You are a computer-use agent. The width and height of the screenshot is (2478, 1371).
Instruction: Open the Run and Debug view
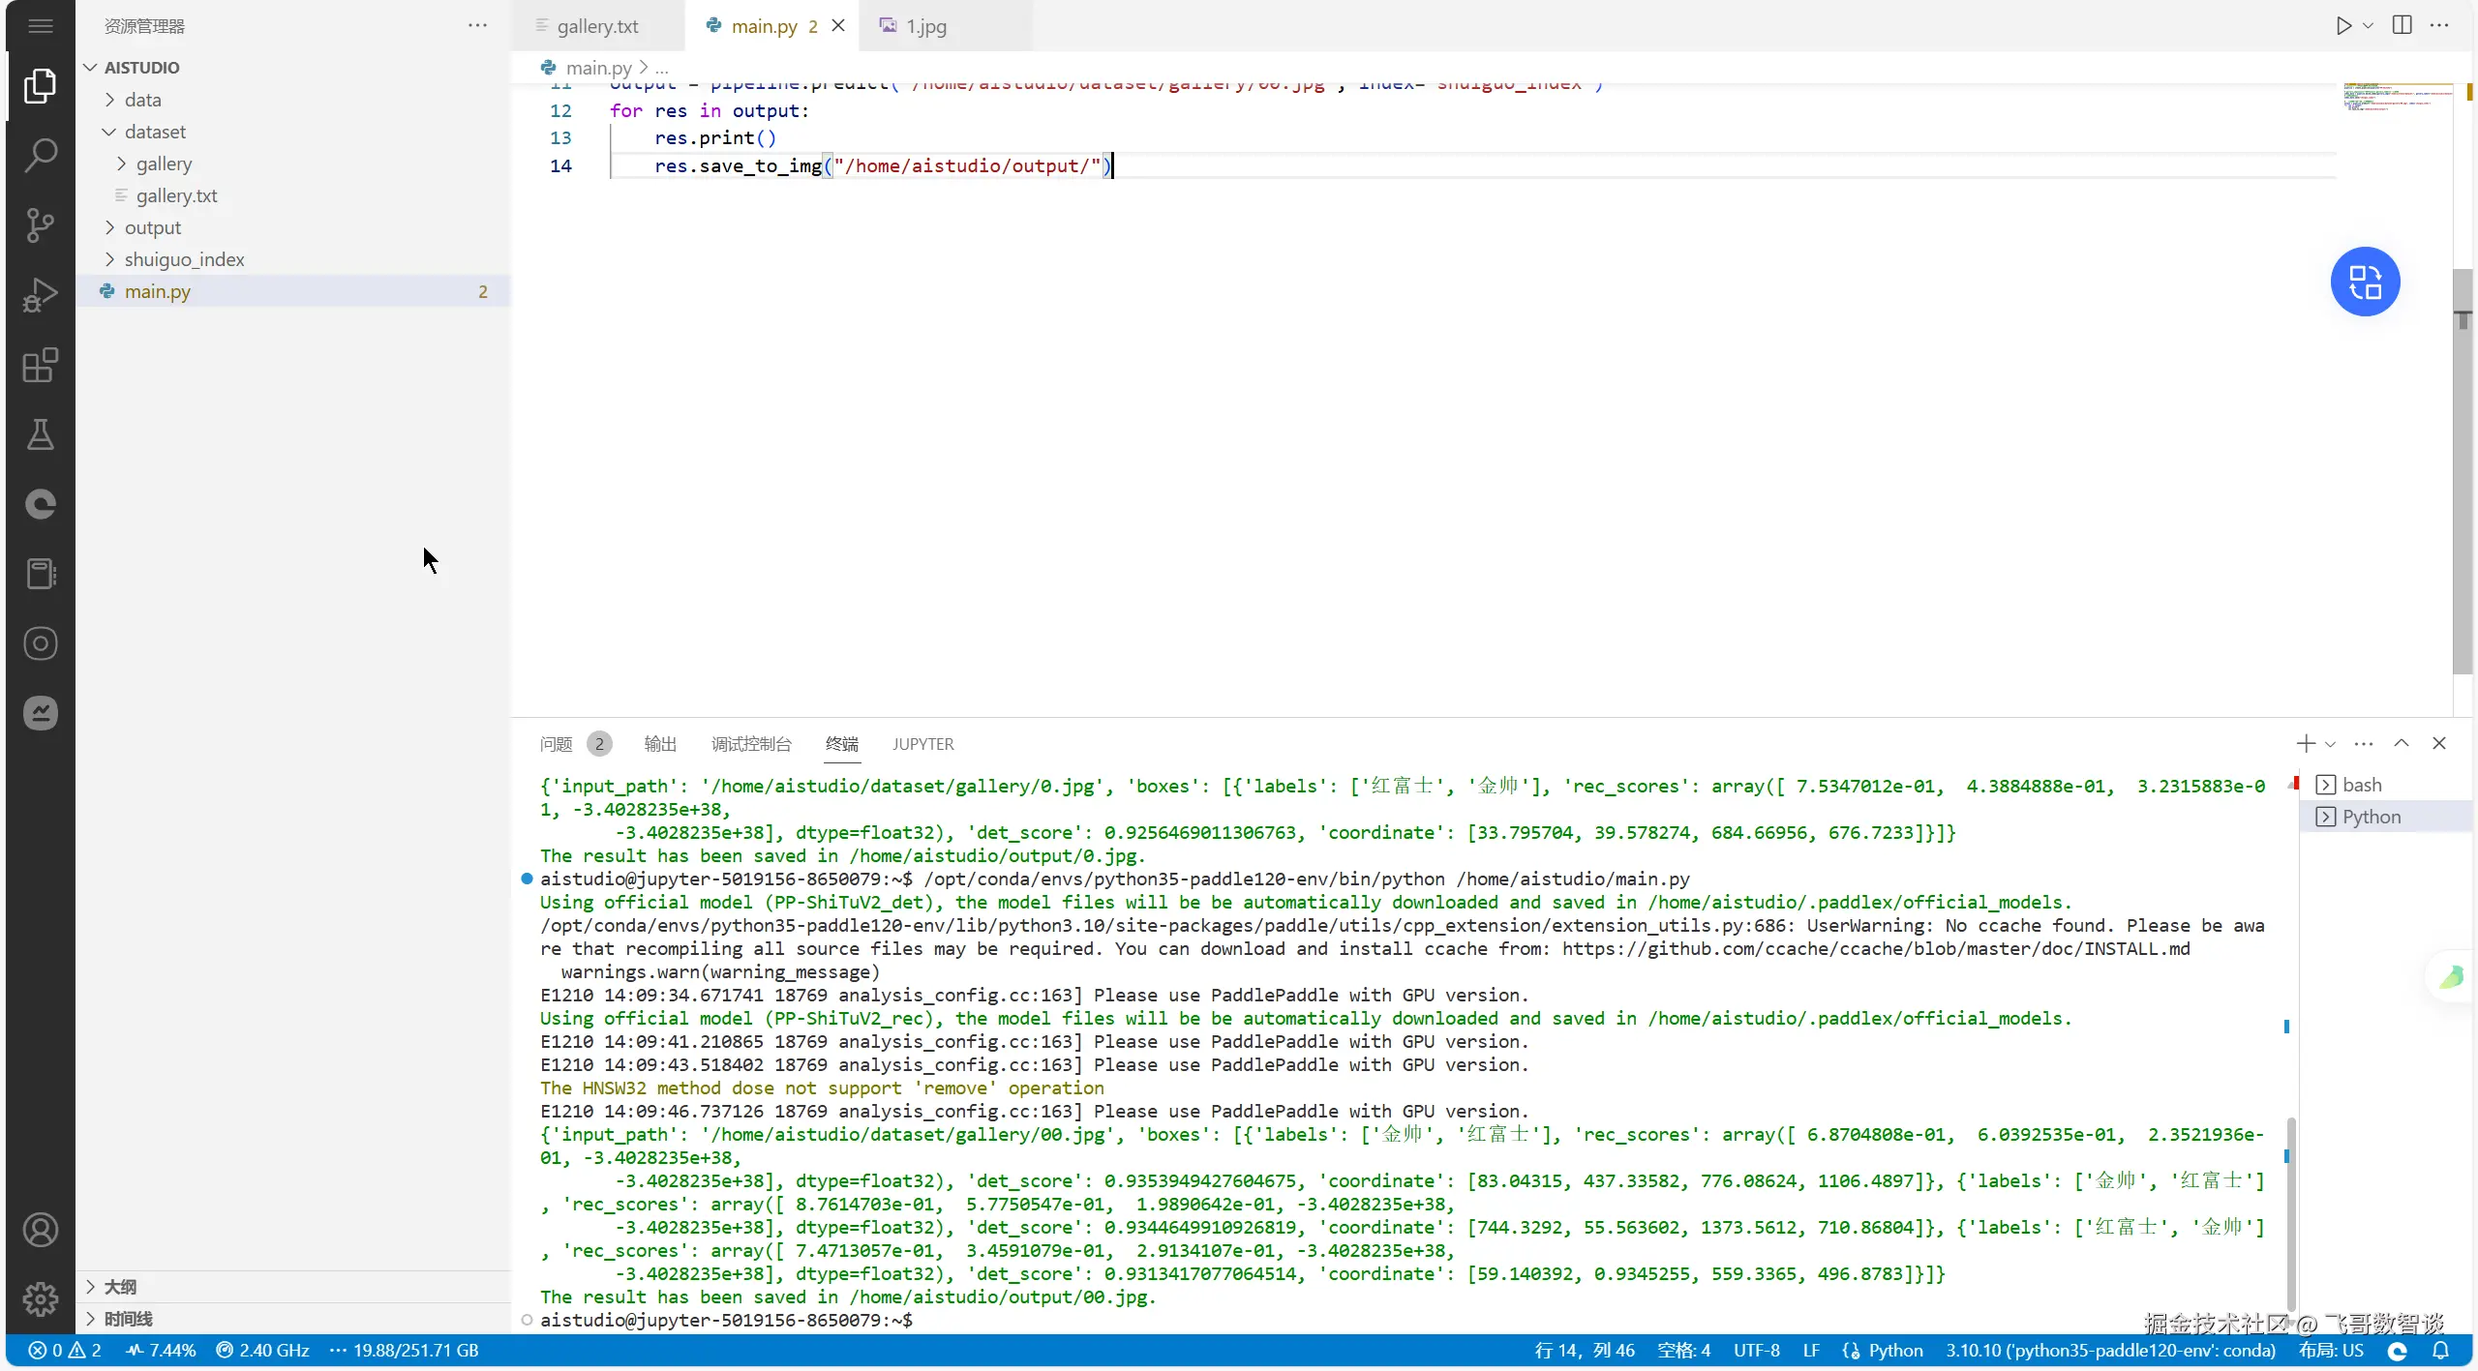click(x=40, y=295)
